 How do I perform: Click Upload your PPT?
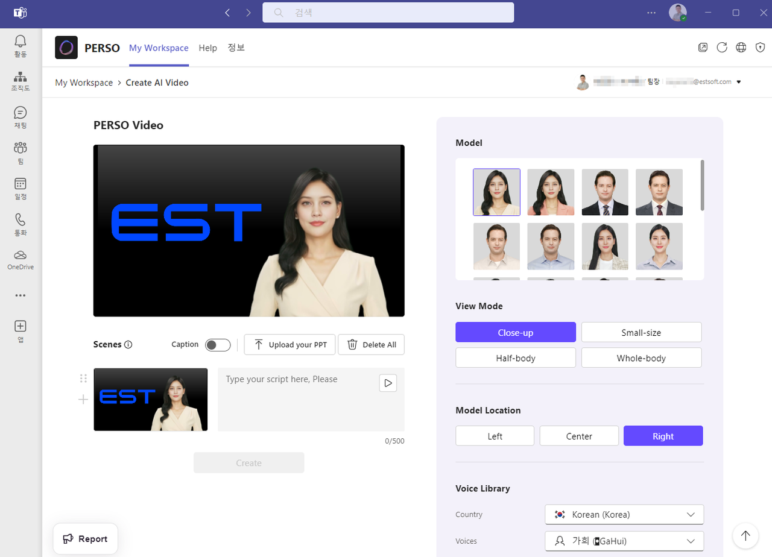click(289, 344)
